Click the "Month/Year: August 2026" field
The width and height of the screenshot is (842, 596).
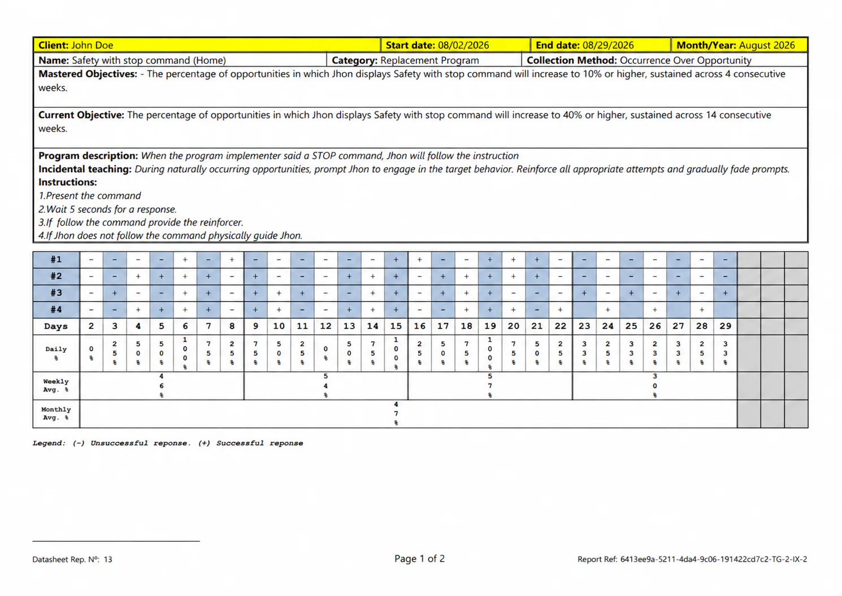click(740, 45)
